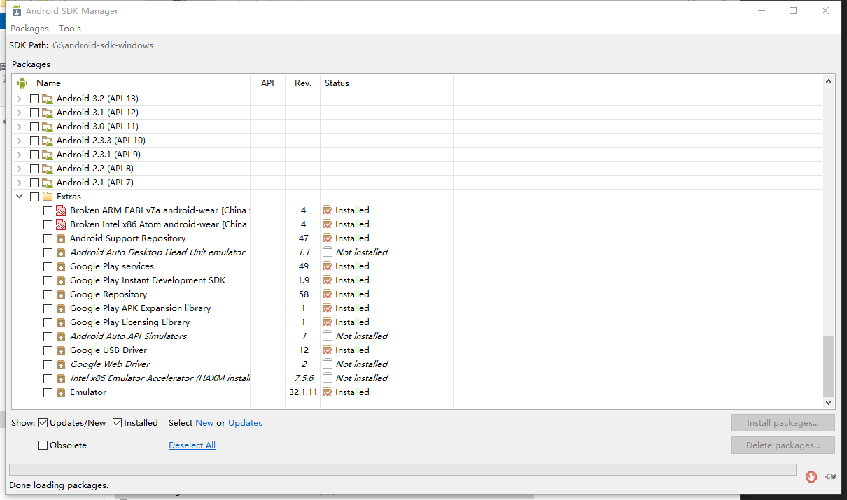Check the Google Play services checkbox
The image size is (847, 500).
pyautogui.click(x=48, y=266)
